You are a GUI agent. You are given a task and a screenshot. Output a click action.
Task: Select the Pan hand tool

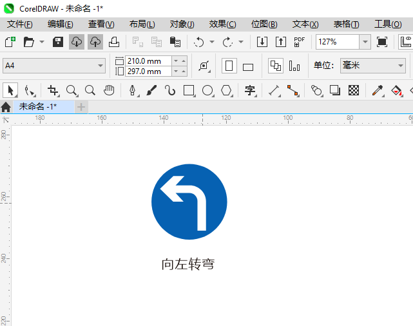(x=109, y=91)
